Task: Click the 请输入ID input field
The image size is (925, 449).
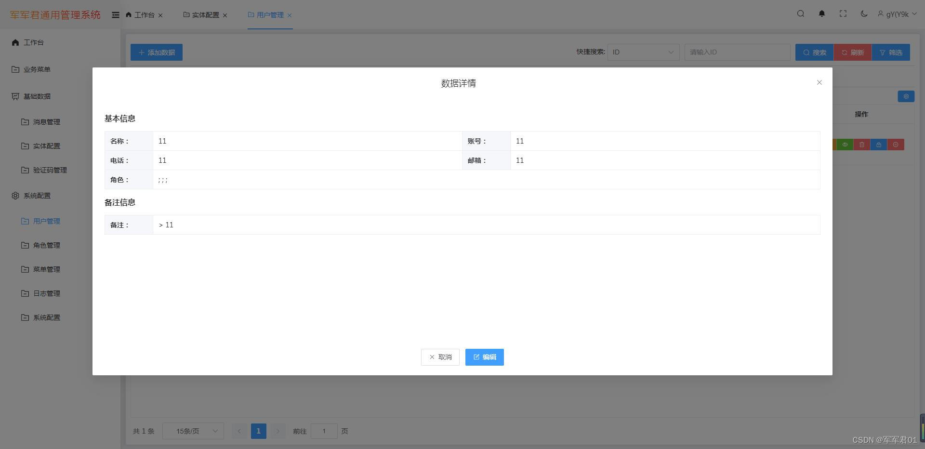Action: point(737,52)
